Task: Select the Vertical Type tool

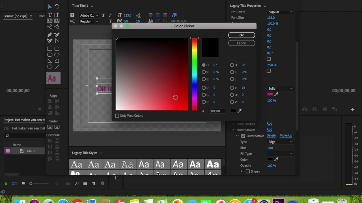Action: click(x=57, y=15)
